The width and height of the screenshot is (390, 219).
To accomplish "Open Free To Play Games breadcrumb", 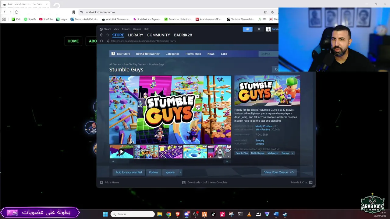I will tap(134, 64).
